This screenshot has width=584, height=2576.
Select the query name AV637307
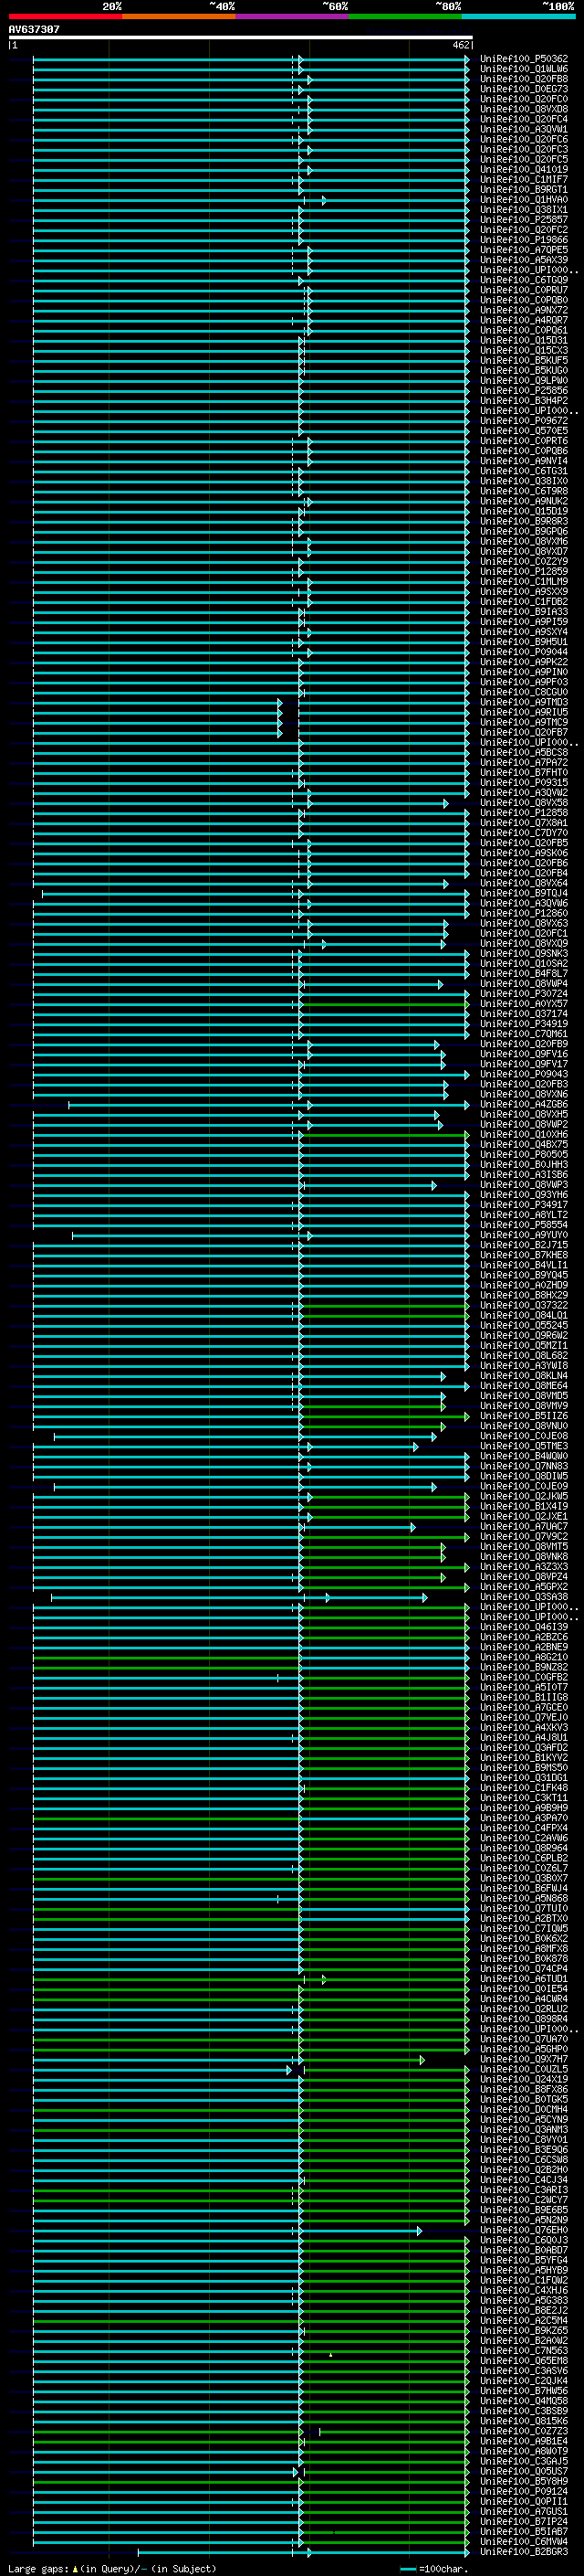click(x=34, y=29)
